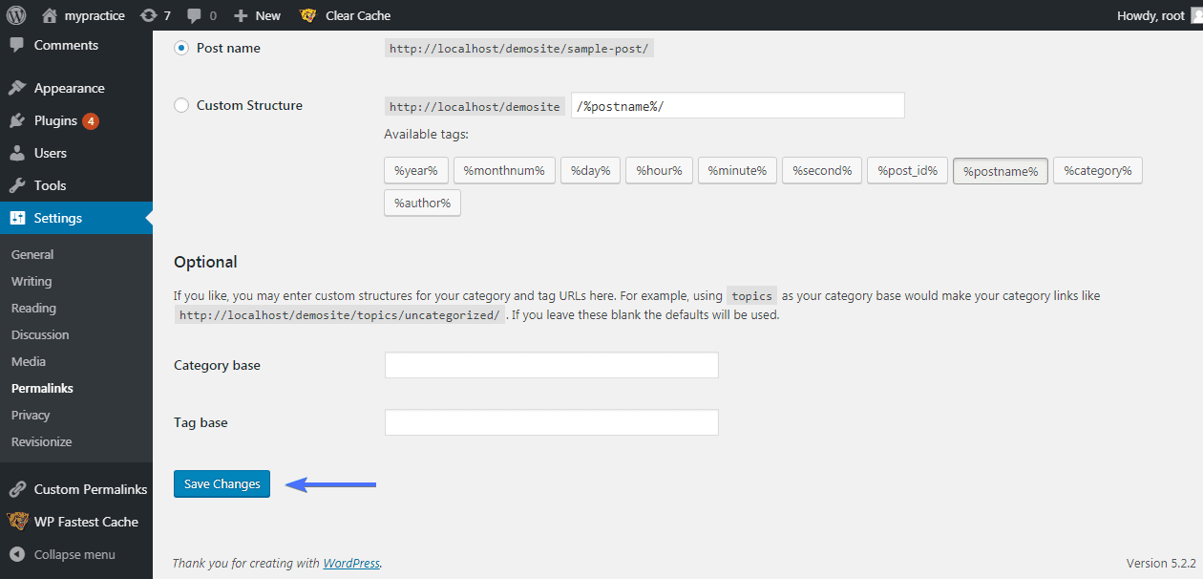Image resolution: width=1203 pixels, height=579 pixels.
Task: Click the Save Changes button
Action: [x=222, y=484]
